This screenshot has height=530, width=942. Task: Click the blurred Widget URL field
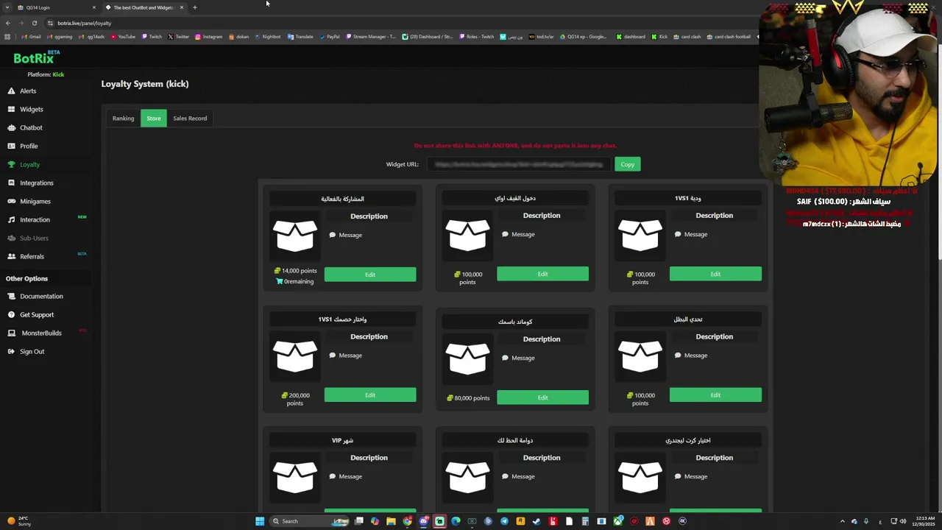point(518,164)
